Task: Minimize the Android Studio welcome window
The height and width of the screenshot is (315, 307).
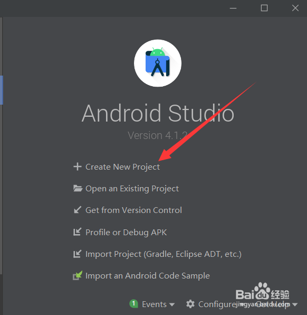Action: coord(233,8)
